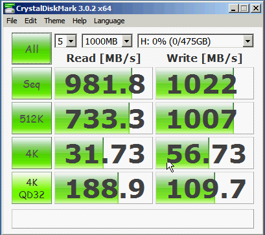Select the 4K QD32 write result 109.7

coord(205,188)
